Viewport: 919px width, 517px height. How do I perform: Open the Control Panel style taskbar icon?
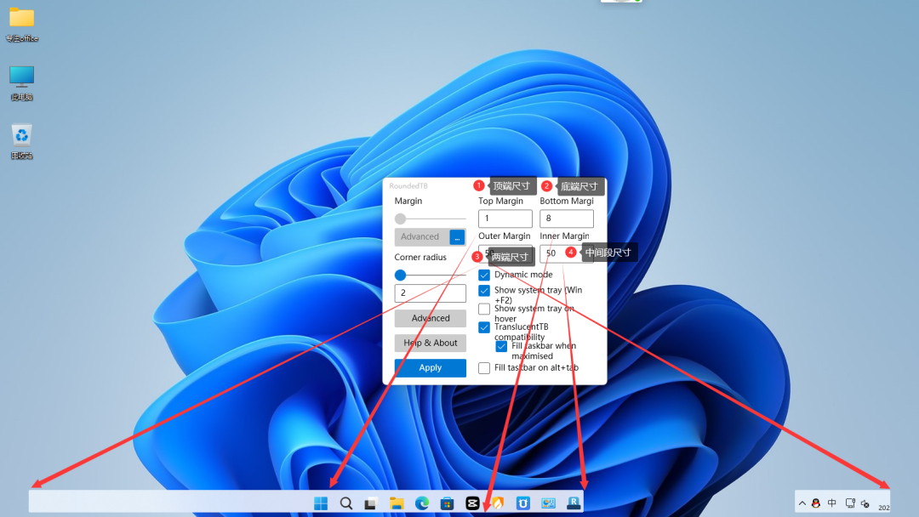point(548,503)
